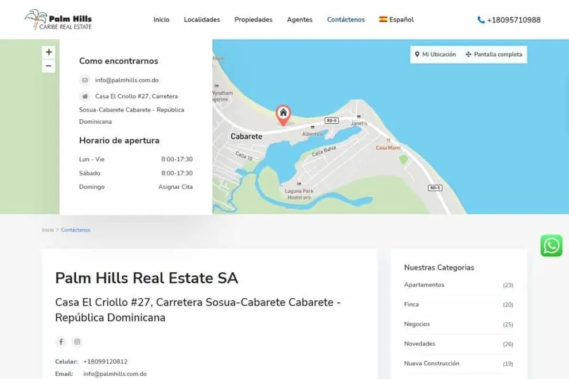Viewport: 569px width, 379px height.
Task: Click the Palm Hills Caribe Real Estate logo
Action: click(58, 19)
